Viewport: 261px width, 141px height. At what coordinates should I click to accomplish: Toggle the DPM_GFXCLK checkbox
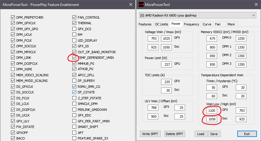coord(13,23)
